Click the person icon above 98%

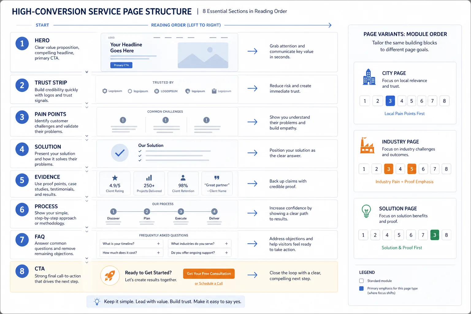click(x=183, y=178)
